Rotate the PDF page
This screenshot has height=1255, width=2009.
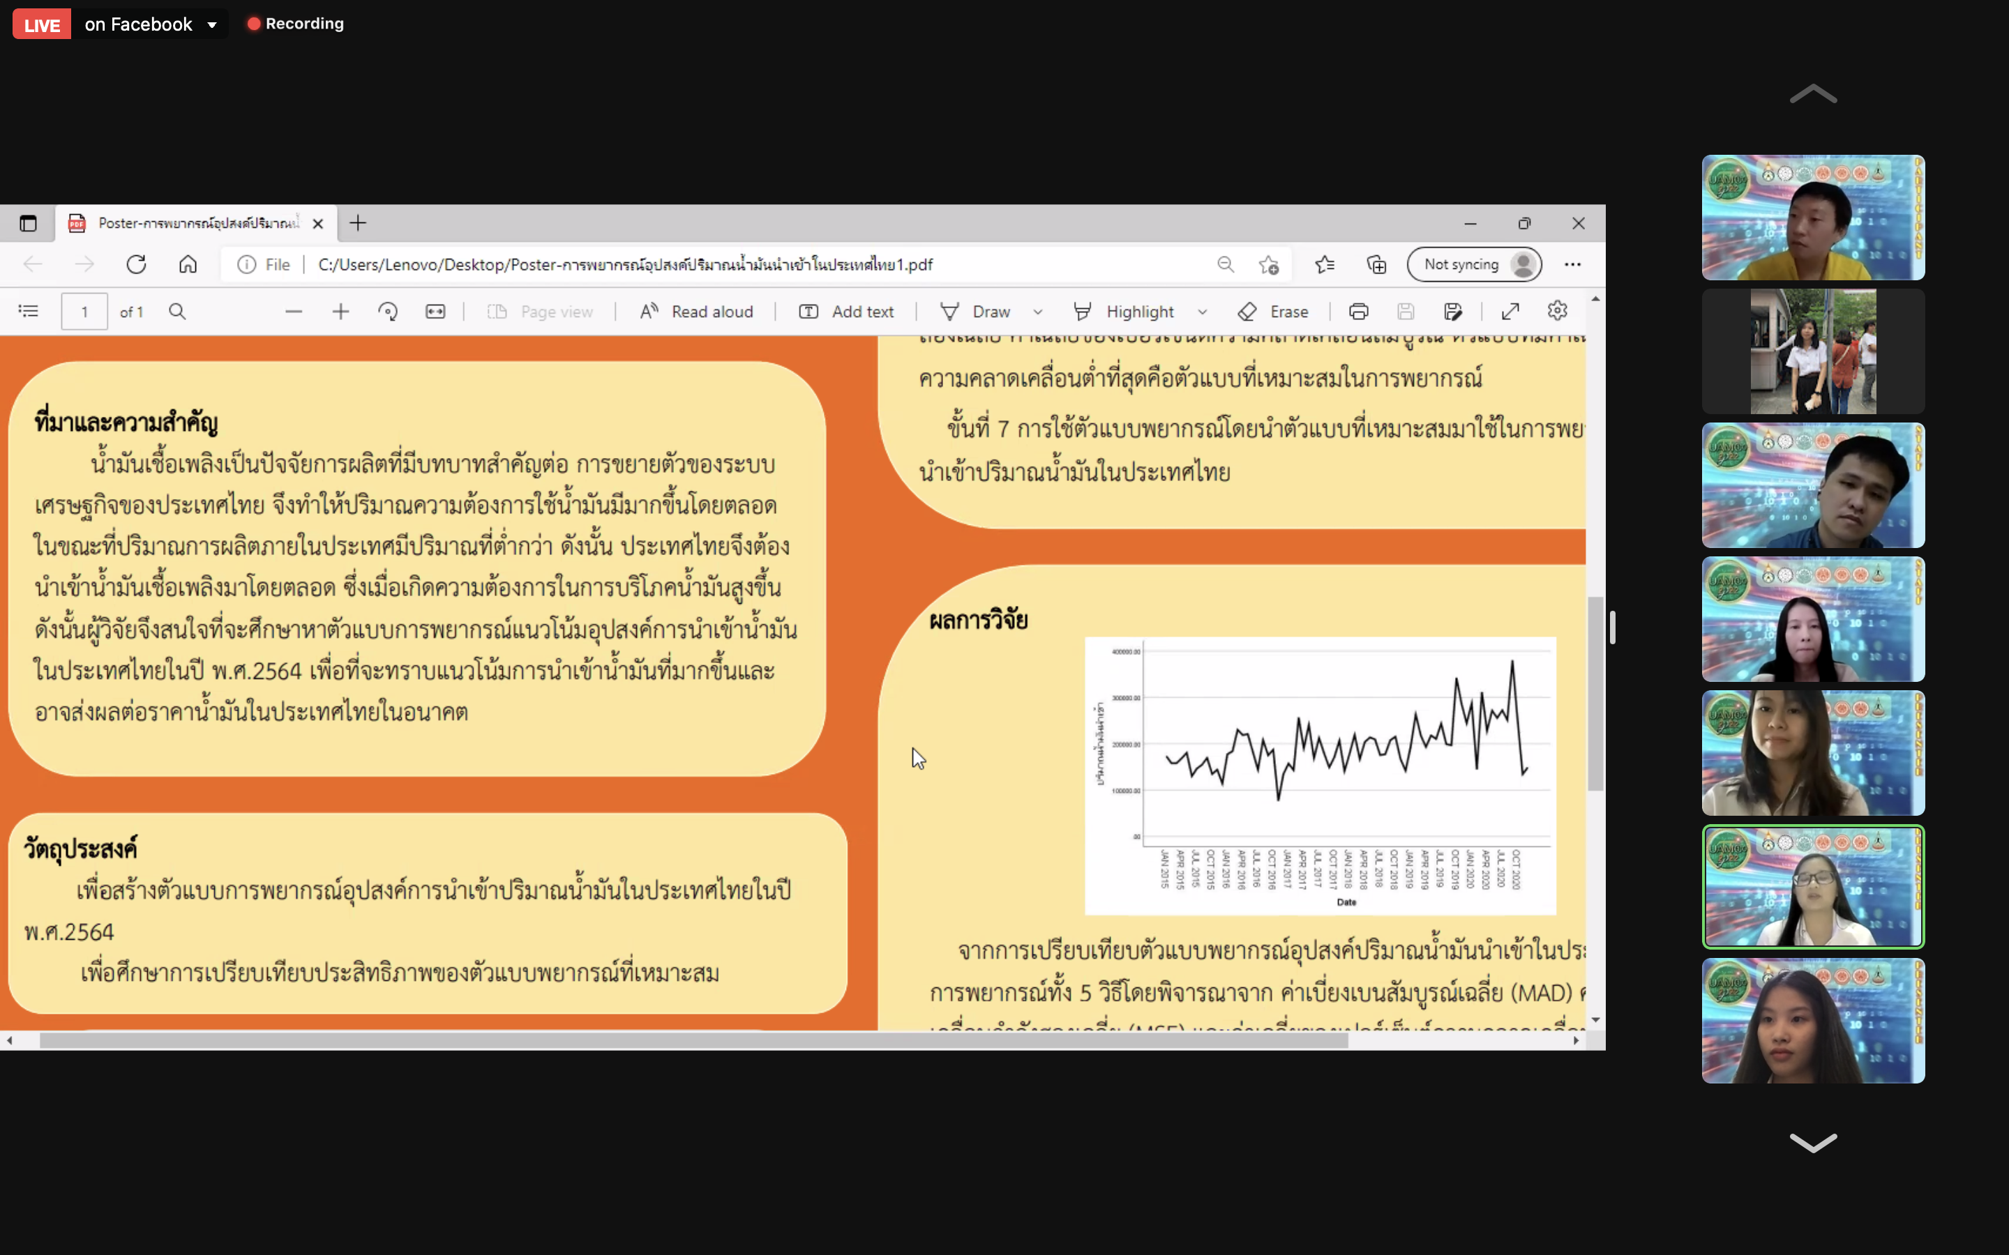(x=388, y=311)
